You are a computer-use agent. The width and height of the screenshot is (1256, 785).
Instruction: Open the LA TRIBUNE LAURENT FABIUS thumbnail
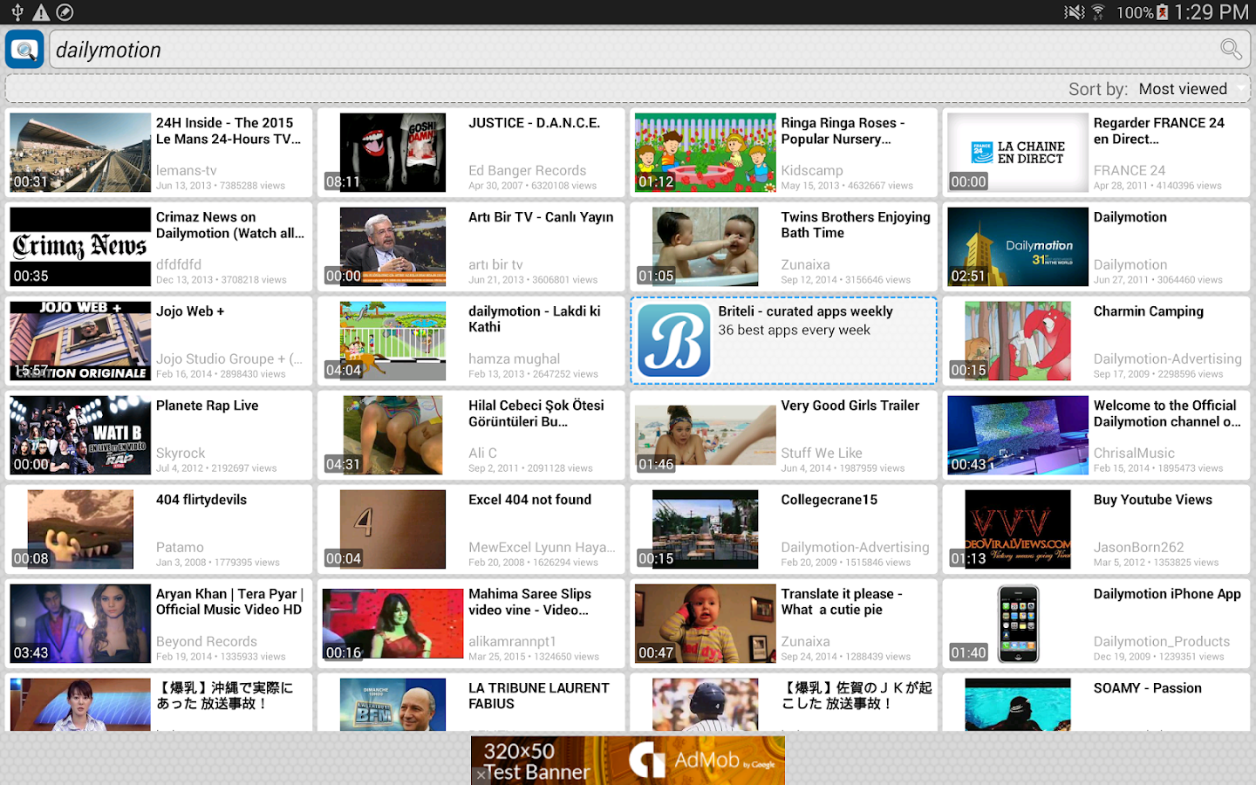[x=392, y=705]
